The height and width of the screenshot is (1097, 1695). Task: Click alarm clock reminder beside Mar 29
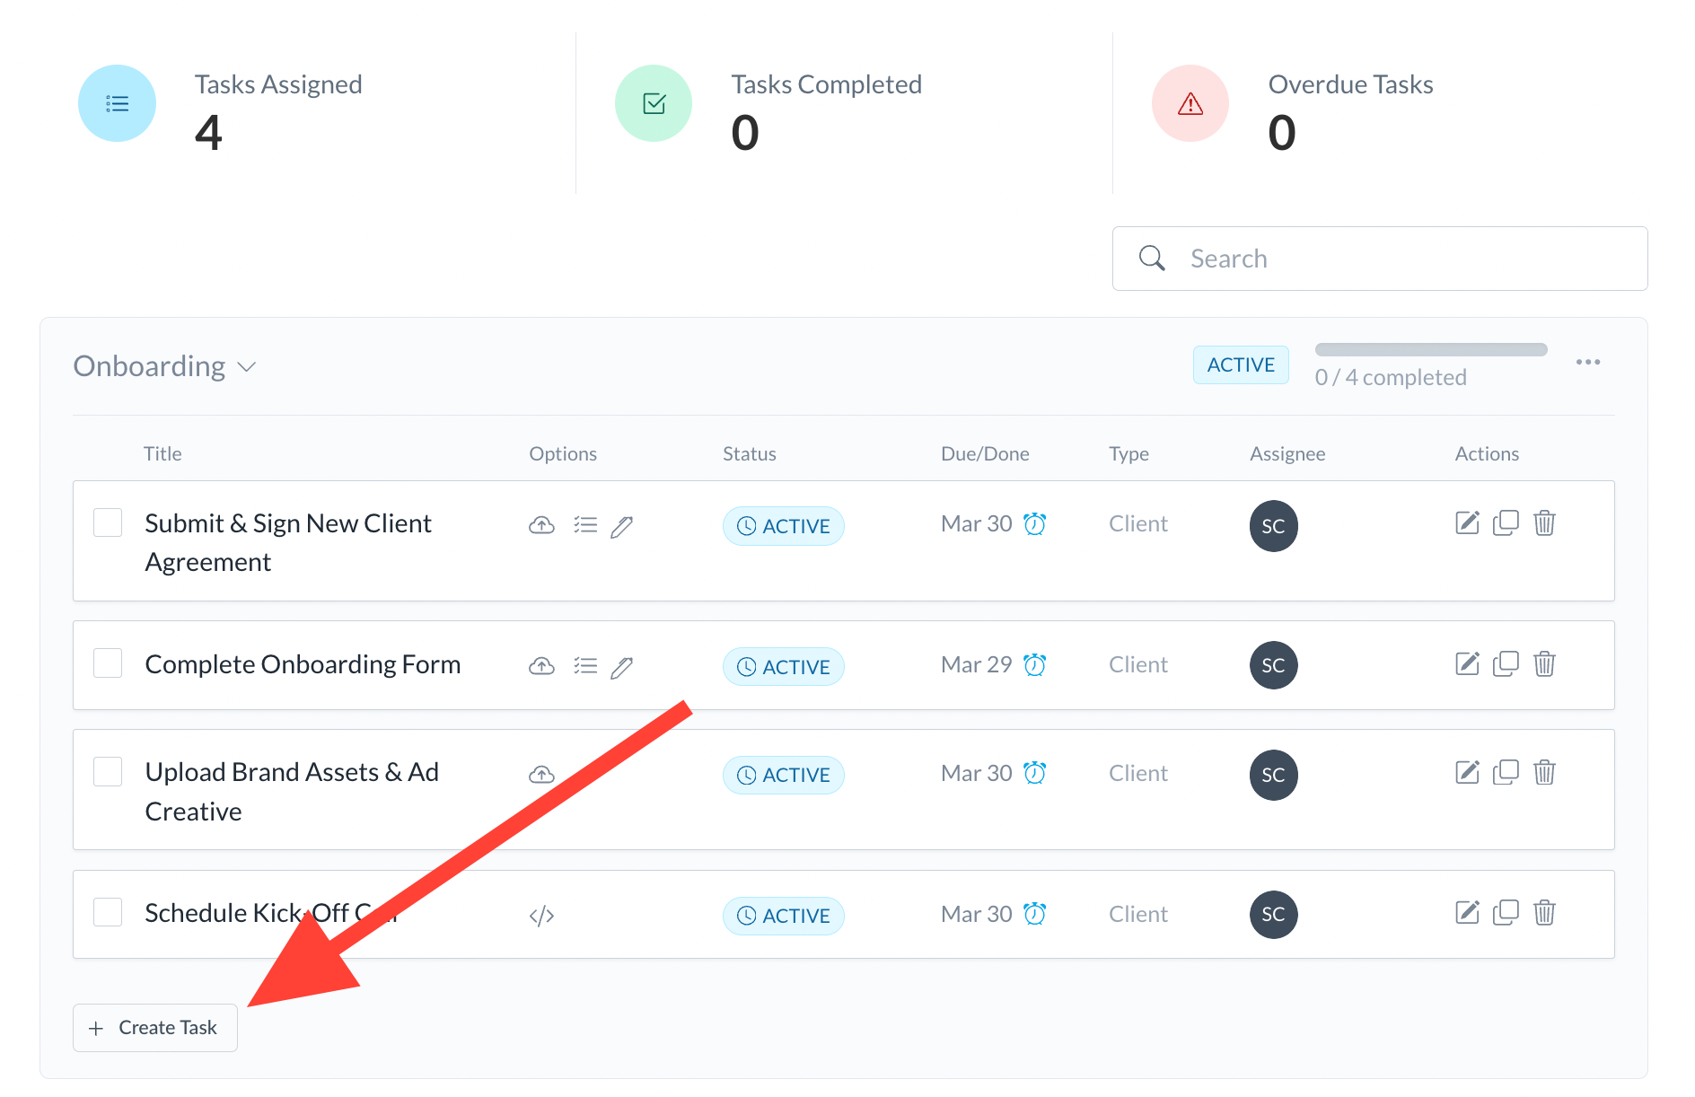1035,665
